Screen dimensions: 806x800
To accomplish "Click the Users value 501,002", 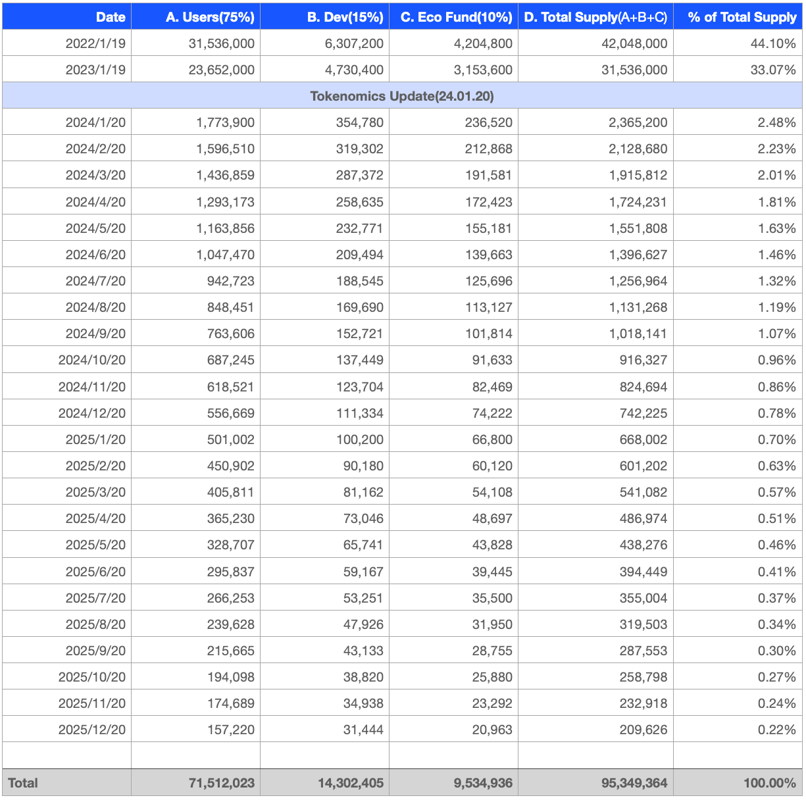I will [230, 439].
